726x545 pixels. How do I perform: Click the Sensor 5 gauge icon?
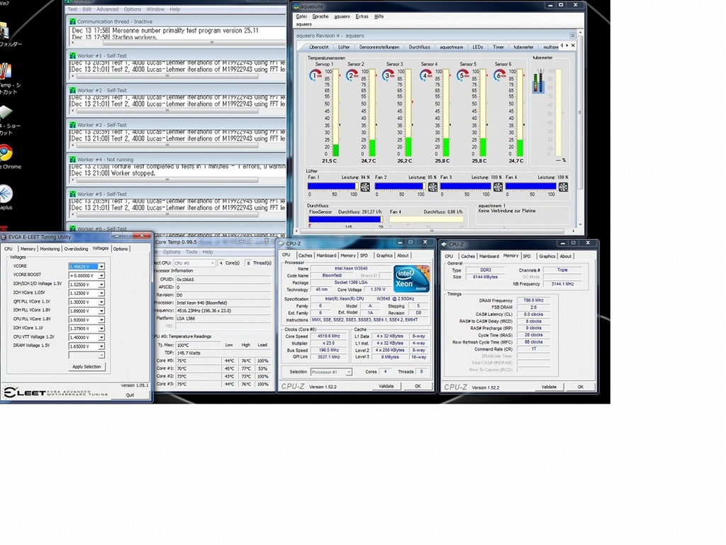tap(462, 75)
